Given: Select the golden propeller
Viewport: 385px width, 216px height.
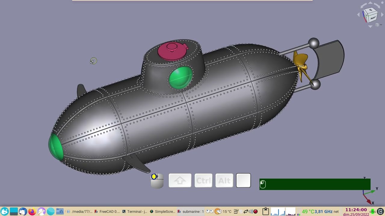Looking at the screenshot, I should 302,67.
